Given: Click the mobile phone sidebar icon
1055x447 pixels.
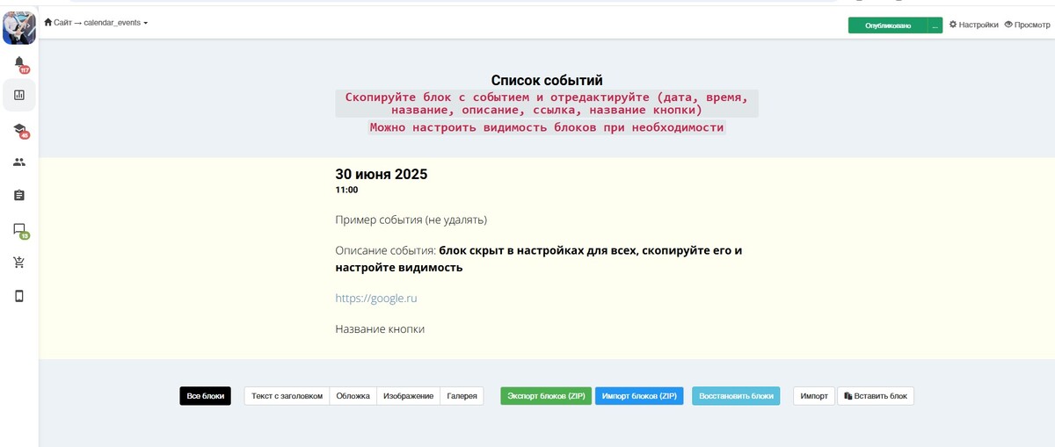Looking at the screenshot, I should [x=19, y=296].
